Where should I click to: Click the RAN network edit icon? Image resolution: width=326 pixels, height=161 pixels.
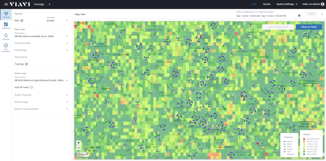coord(22,21)
